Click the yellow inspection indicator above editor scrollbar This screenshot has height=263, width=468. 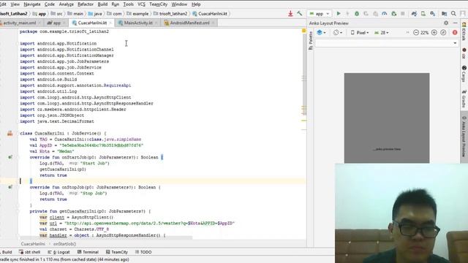tap(304, 31)
